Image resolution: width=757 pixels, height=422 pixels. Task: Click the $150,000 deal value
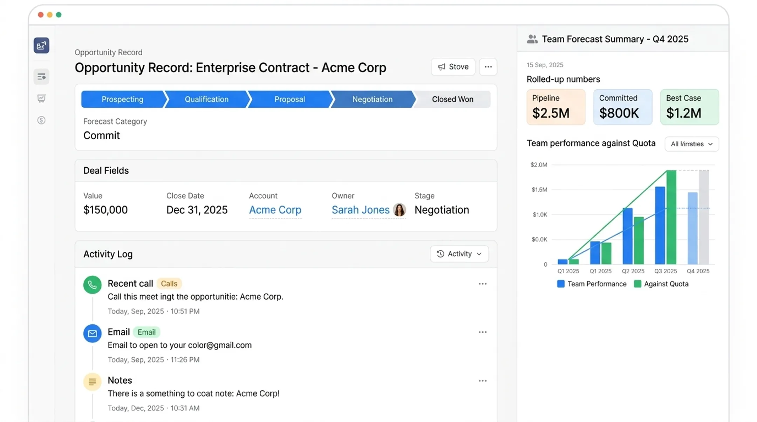[105, 210]
